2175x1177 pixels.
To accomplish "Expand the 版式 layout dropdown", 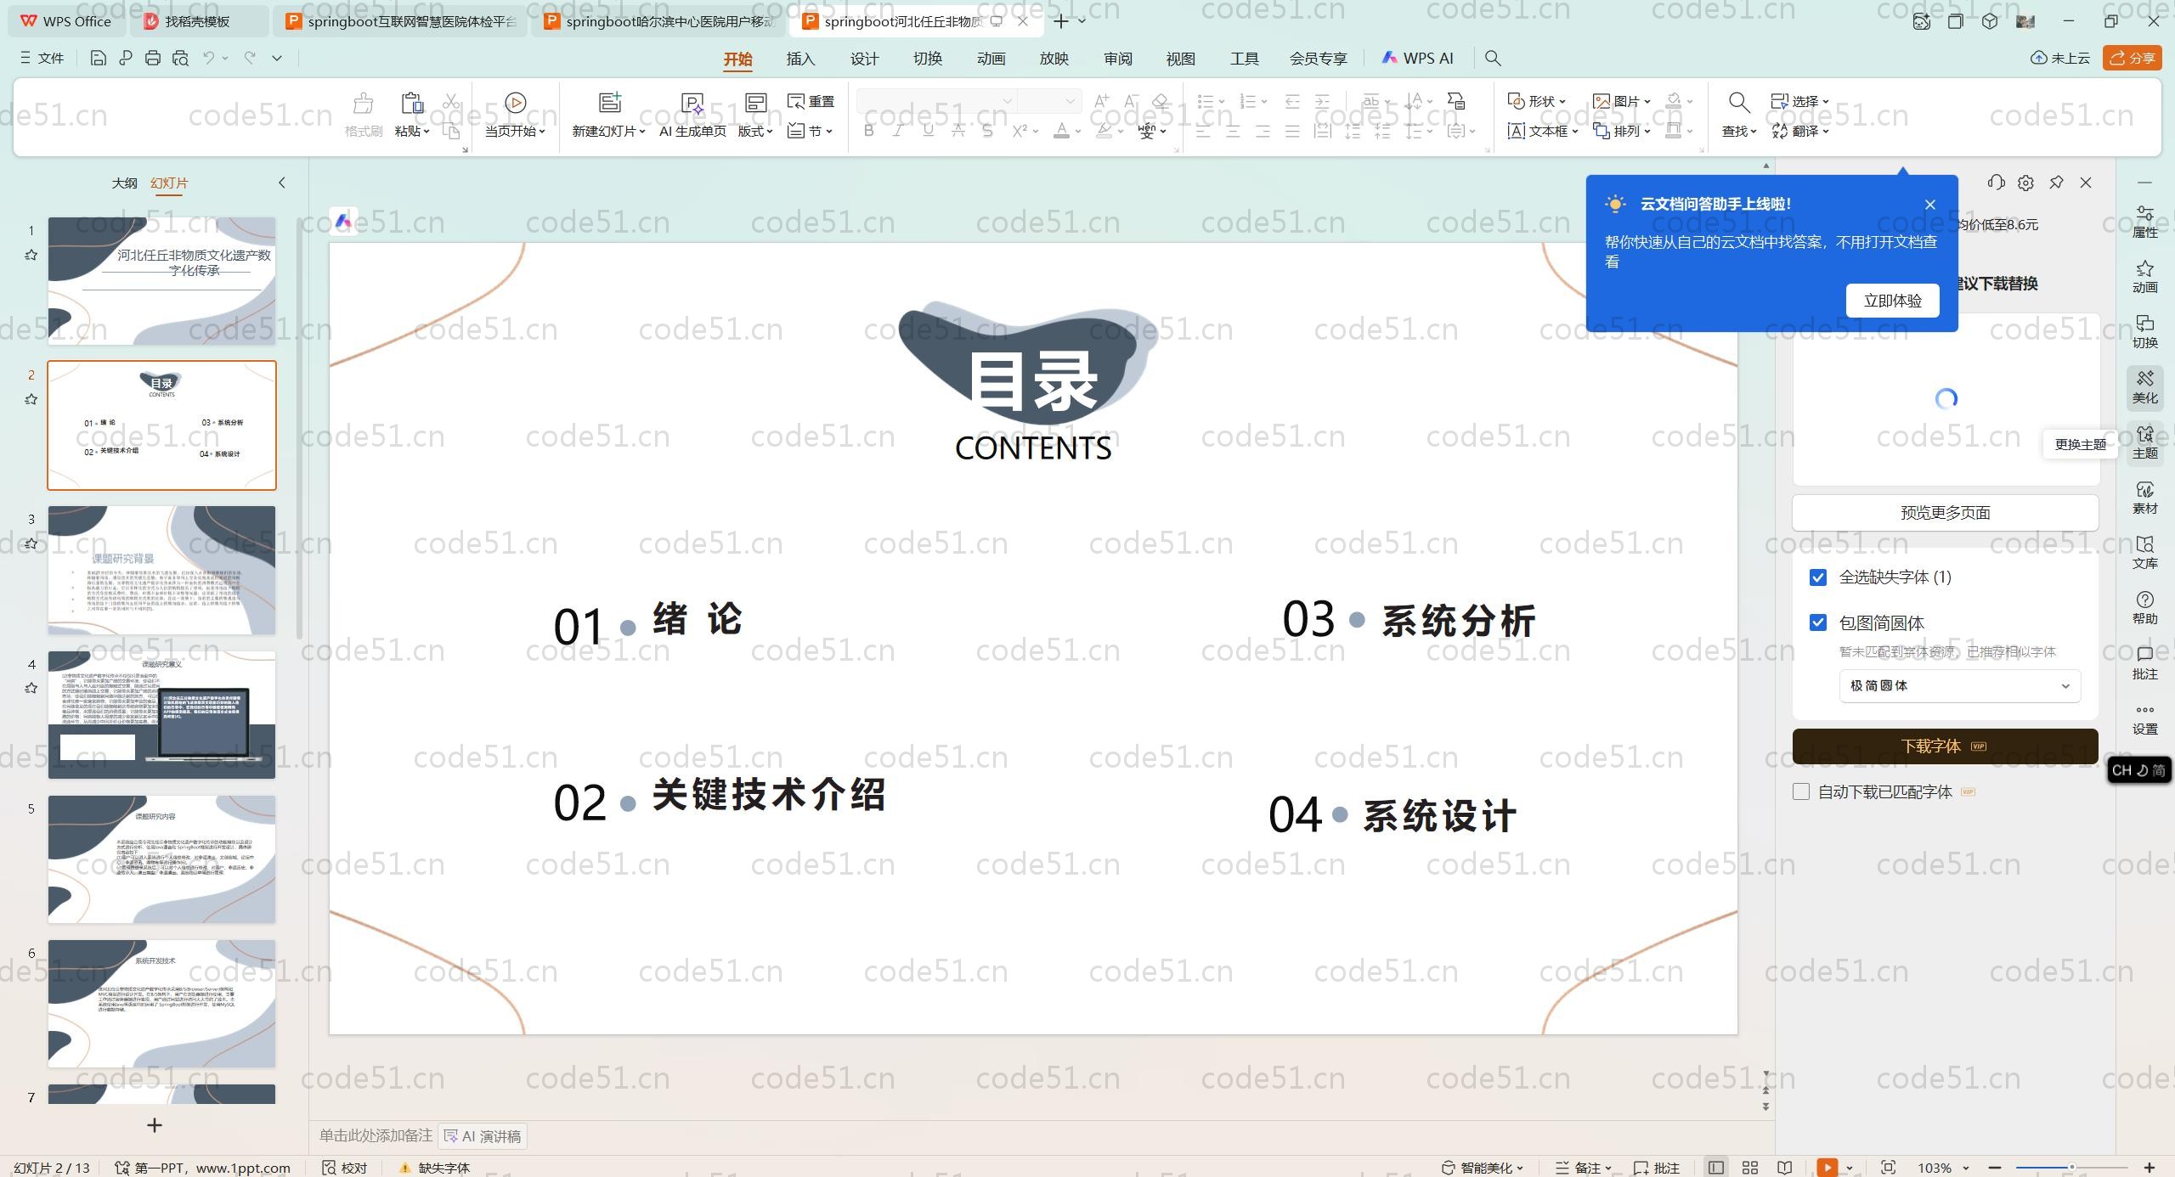I will click(x=754, y=131).
